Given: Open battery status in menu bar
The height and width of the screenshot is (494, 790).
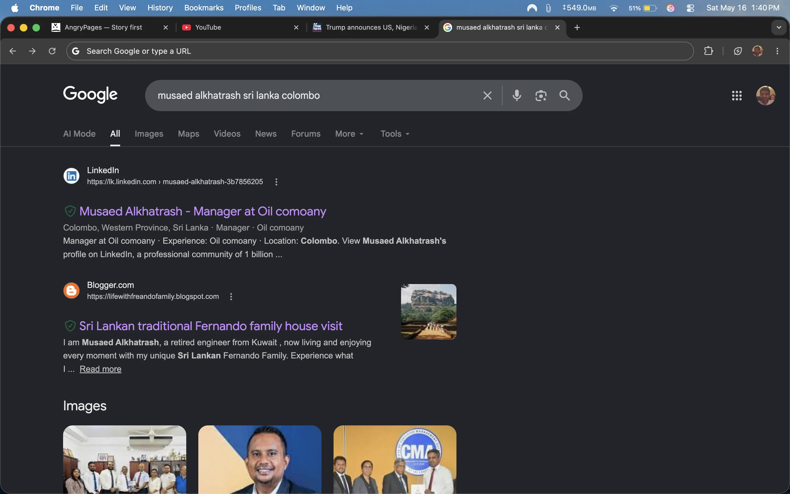Looking at the screenshot, I should [643, 8].
